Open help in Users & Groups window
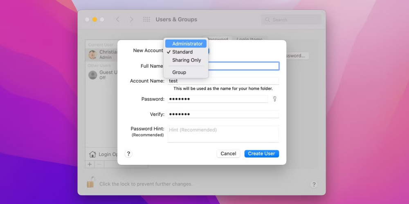Viewport: 409px width, 204px height. point(314,184)
